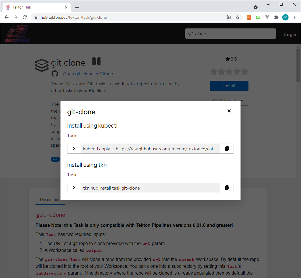Click the page vertical scrollbar
This screenshot has width=301, height=278.
[x=298, y=65]
